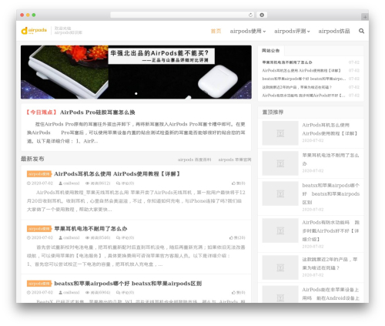Click airpods使用 tag on beatsx article
385x326 pixels.
tap(39, 284)
